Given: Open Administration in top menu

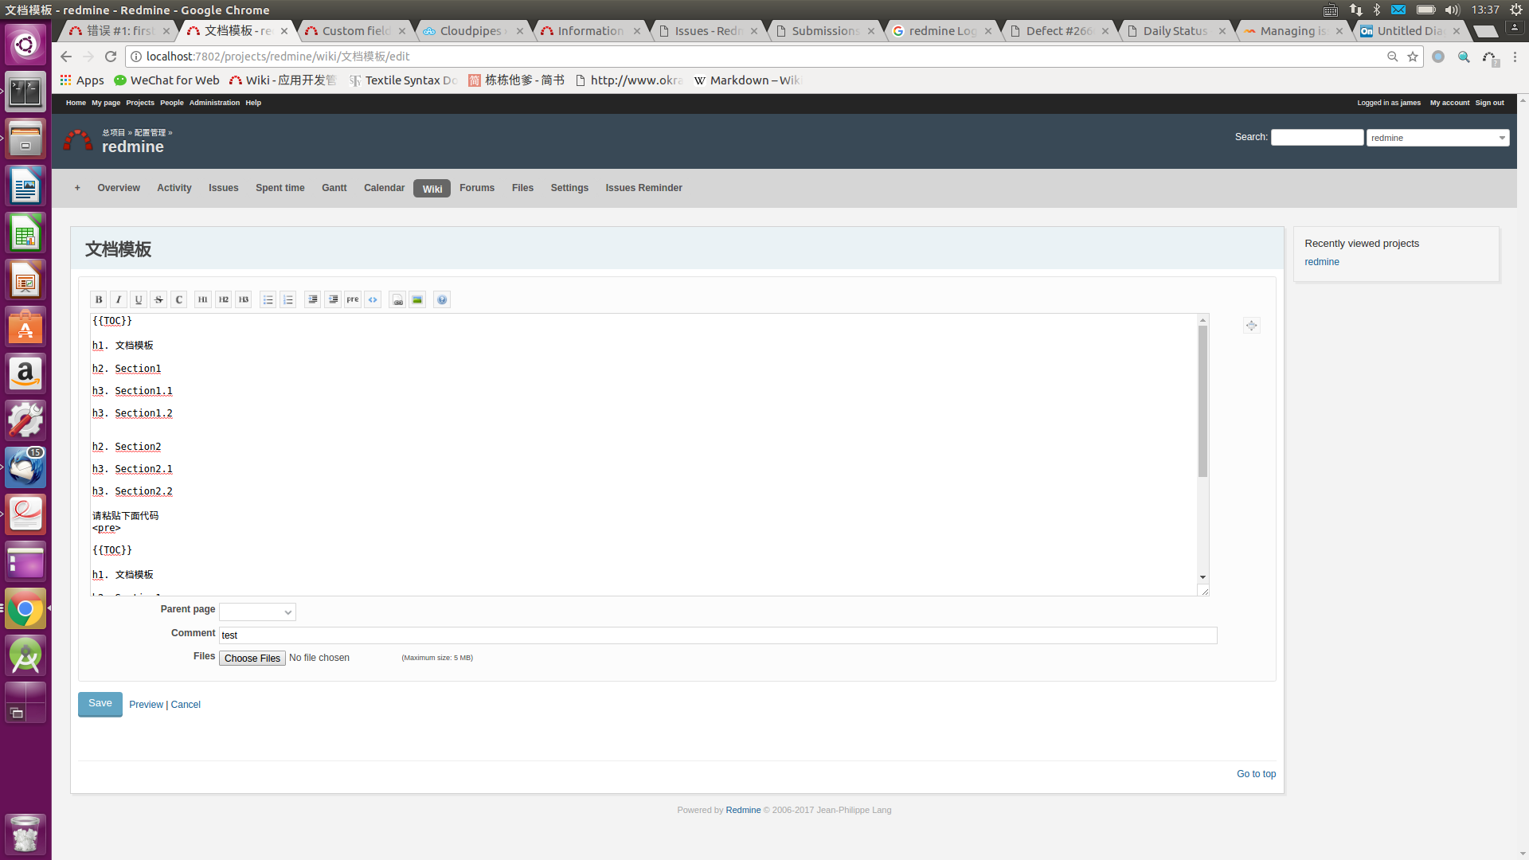Looking at the screenshot, I should click(x=214, y=103).
